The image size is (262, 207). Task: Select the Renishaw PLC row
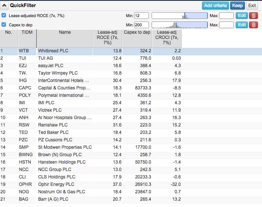click(131, 125)
